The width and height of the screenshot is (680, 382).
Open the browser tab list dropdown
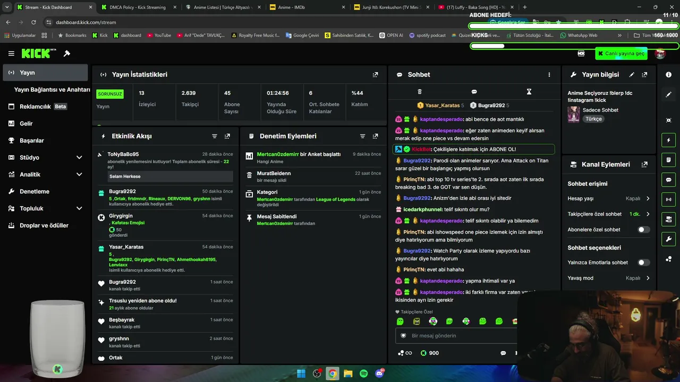pyautogui.click(x=7, y=7)
